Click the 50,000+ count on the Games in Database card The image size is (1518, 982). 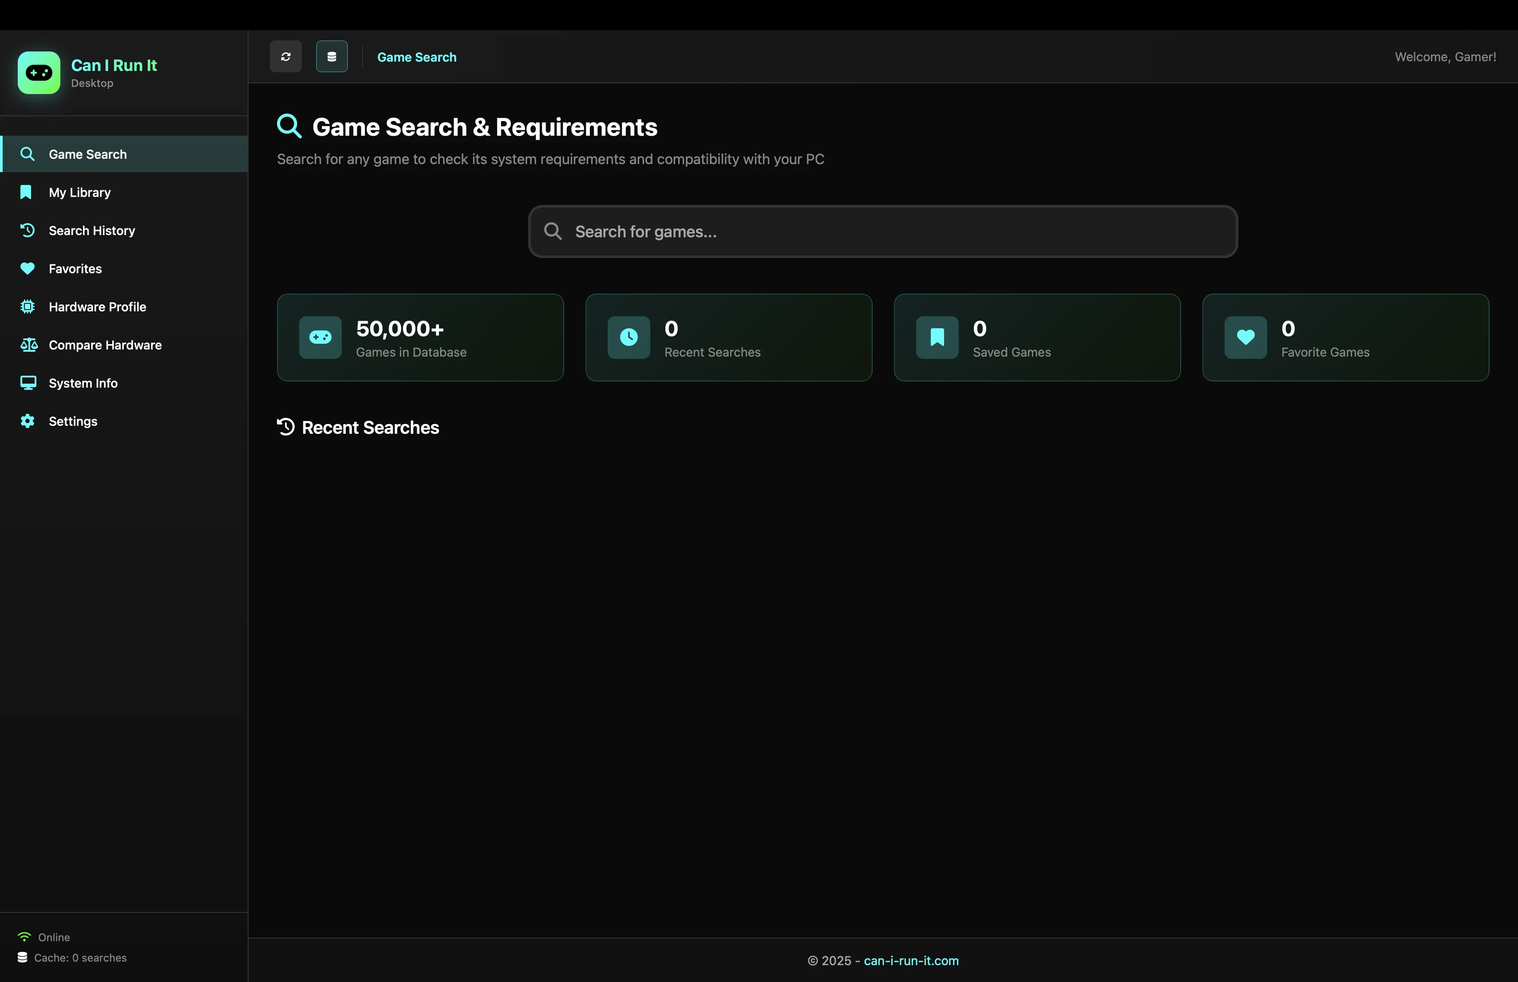tap(400, 329)
